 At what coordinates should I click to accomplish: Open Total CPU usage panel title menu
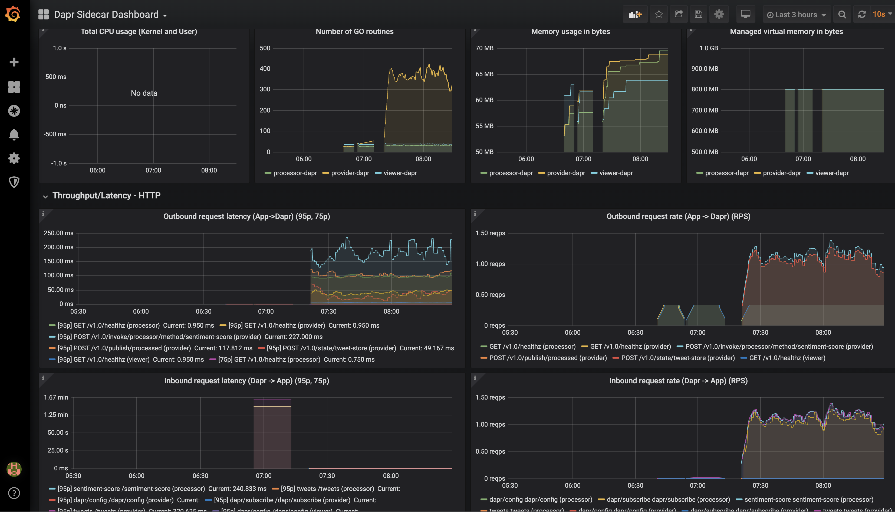[139, 32]
